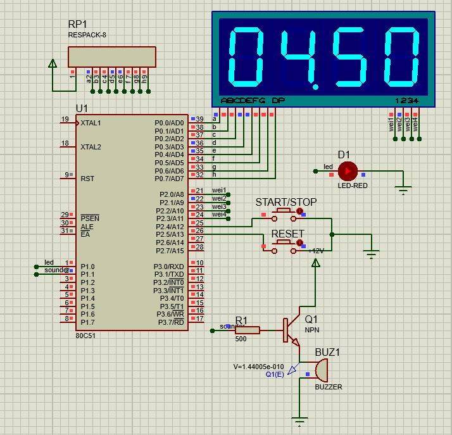Click the P2.7/A15 pin label
This screenshot has height=435, width=452.
tap(170, 251)
